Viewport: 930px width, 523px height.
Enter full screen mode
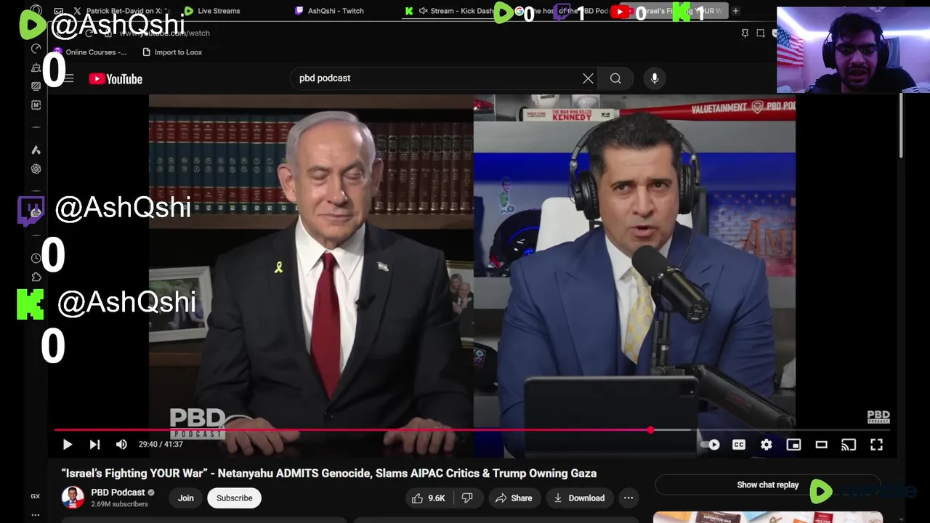pyautogui.click(x=876, y=445)
